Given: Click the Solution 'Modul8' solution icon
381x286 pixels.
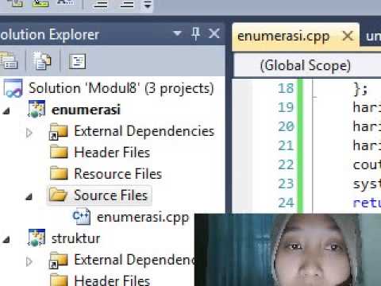Looking at the screenshot, I should point(13,88).
